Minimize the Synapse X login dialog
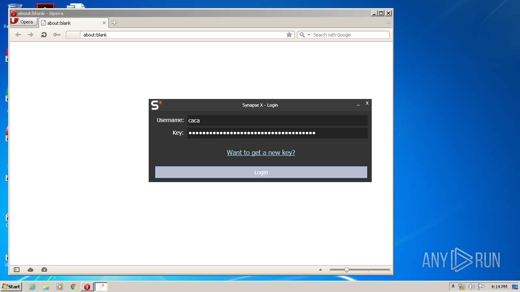Screen dimensions: 520x292 pyautogui.click(x=358, y=105)
